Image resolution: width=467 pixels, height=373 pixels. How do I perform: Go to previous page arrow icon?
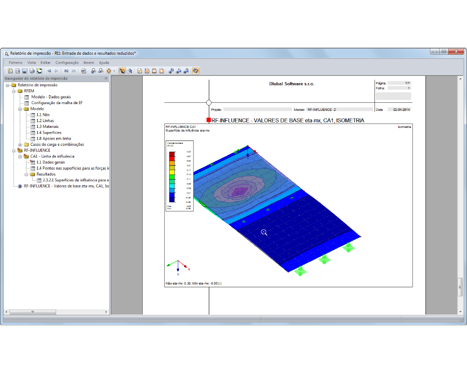(x=49, y=71)
